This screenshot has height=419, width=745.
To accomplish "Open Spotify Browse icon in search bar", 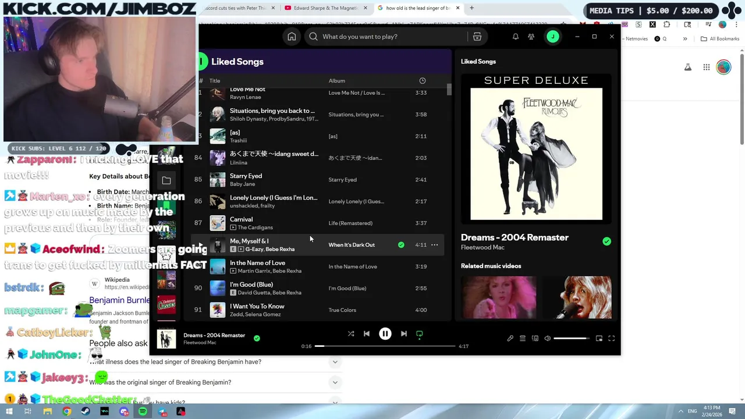I will click(477, 37).
